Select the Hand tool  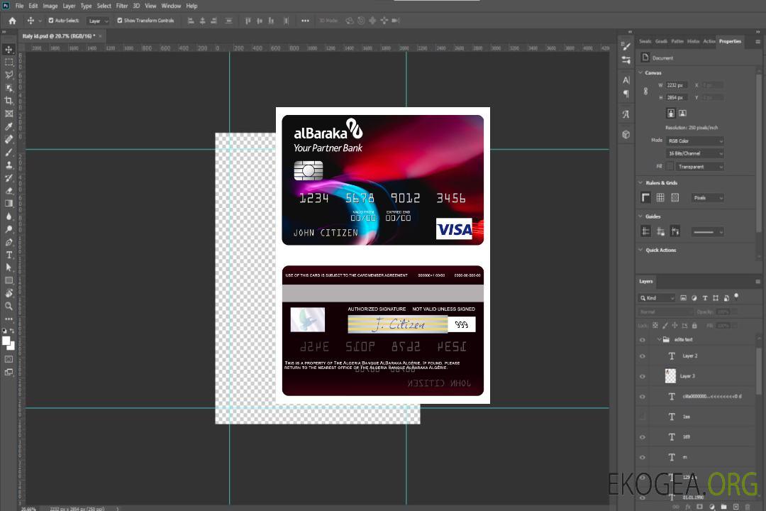[9, 293]
